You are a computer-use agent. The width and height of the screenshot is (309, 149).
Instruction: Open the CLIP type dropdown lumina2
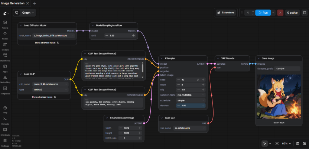coord(50,90)
